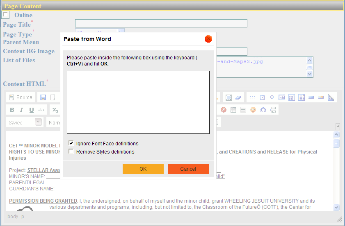Click the Underline formatting icon

(32, 110)
